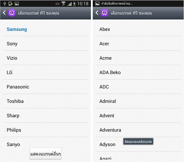Select Abex in the full brand list
The image size is (184, 162).
[x=138, y=29]
